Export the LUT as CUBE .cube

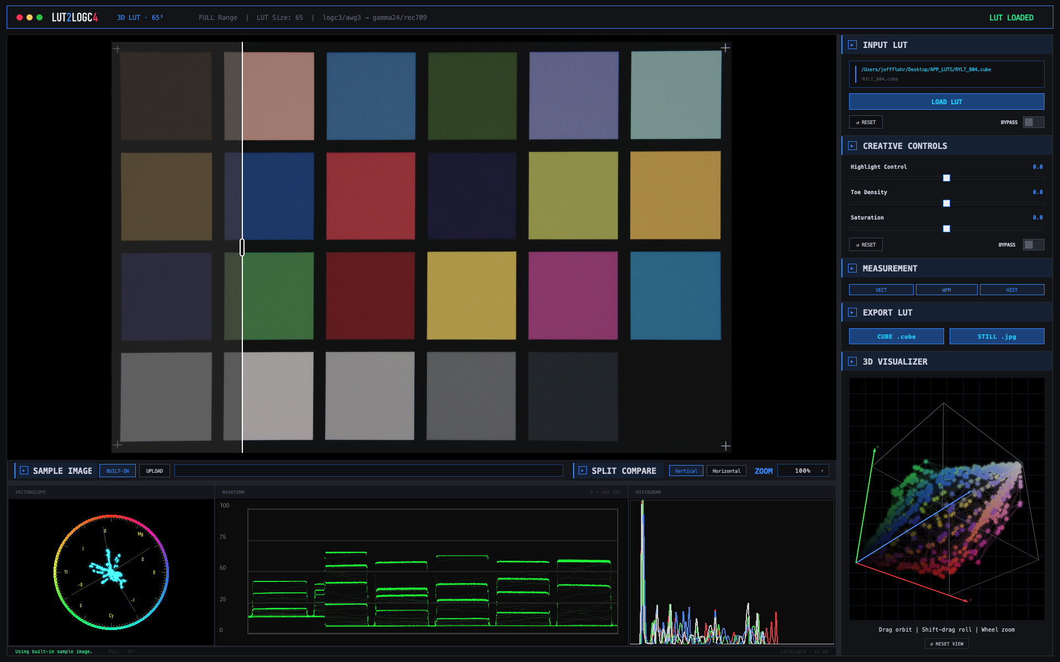(896, 336)
